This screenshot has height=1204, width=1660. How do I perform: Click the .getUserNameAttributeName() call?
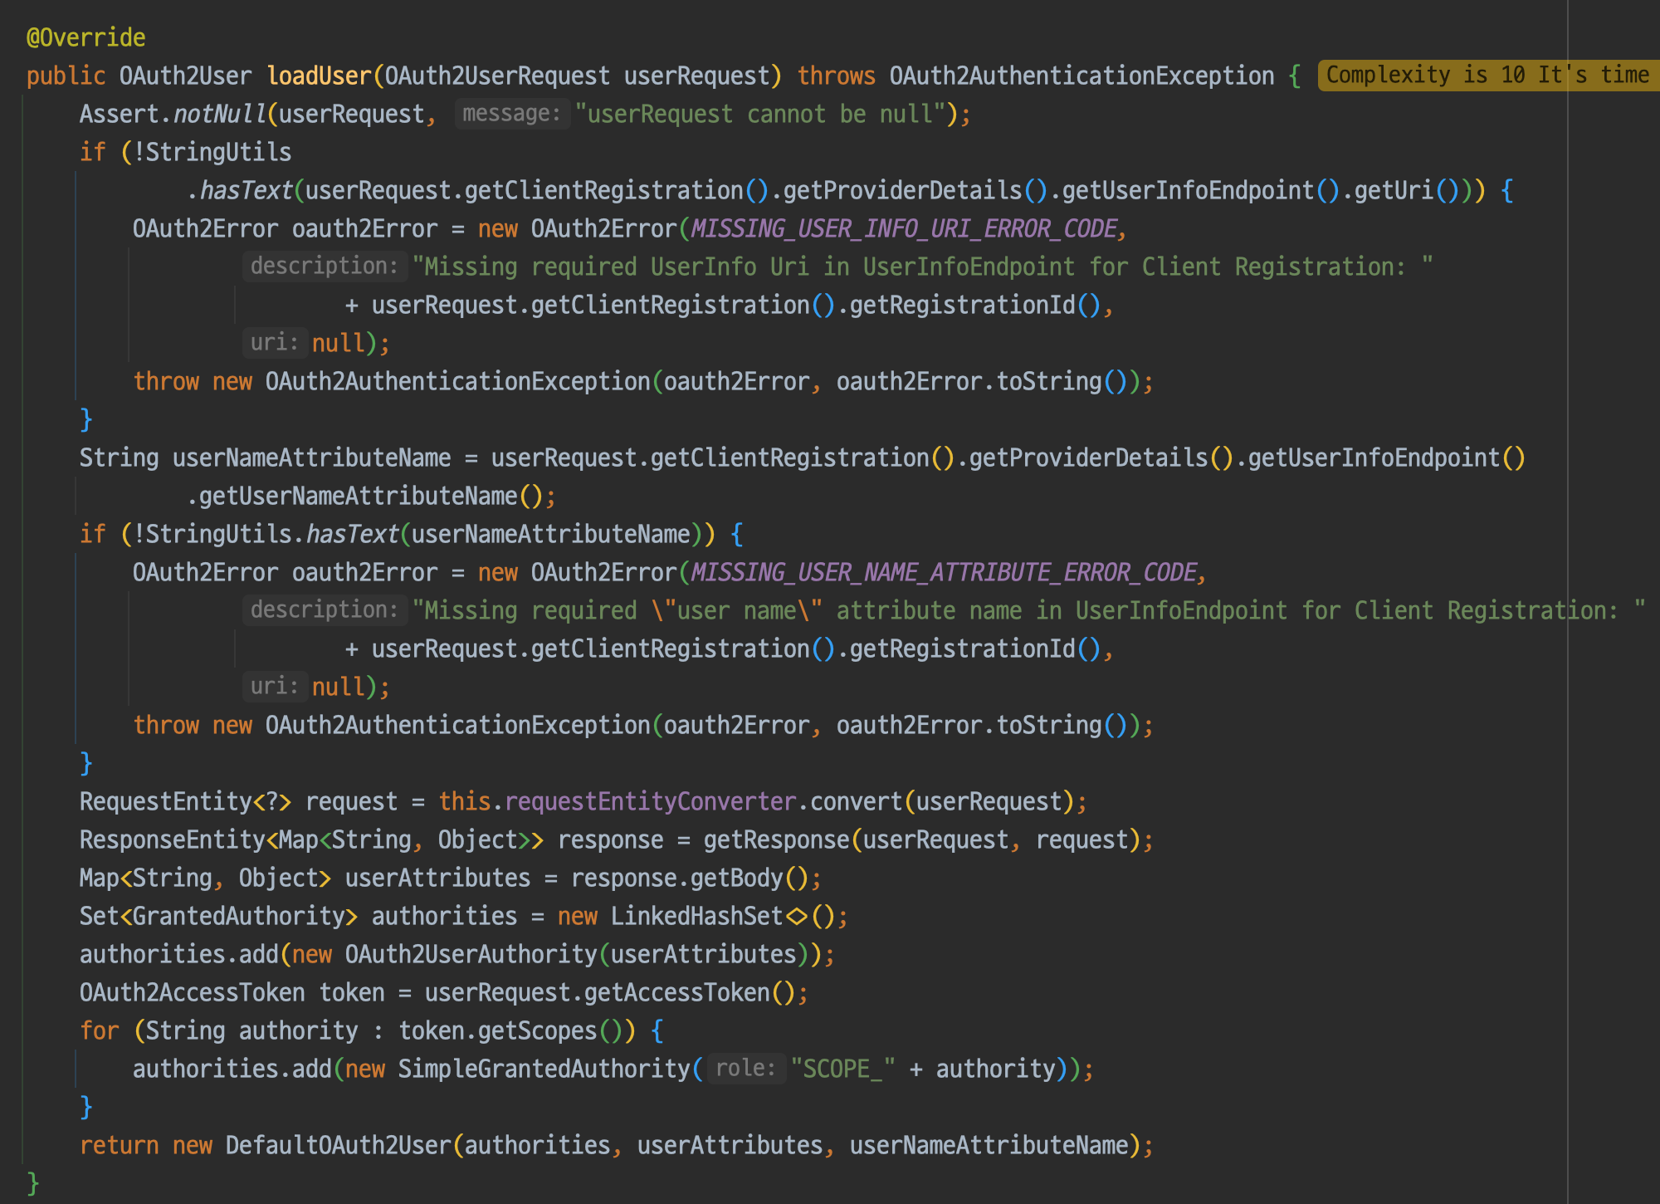(x=359, y=496)
